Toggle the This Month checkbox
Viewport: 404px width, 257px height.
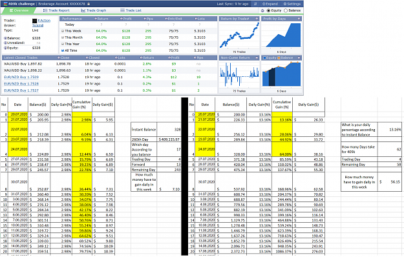pos(63,37)
